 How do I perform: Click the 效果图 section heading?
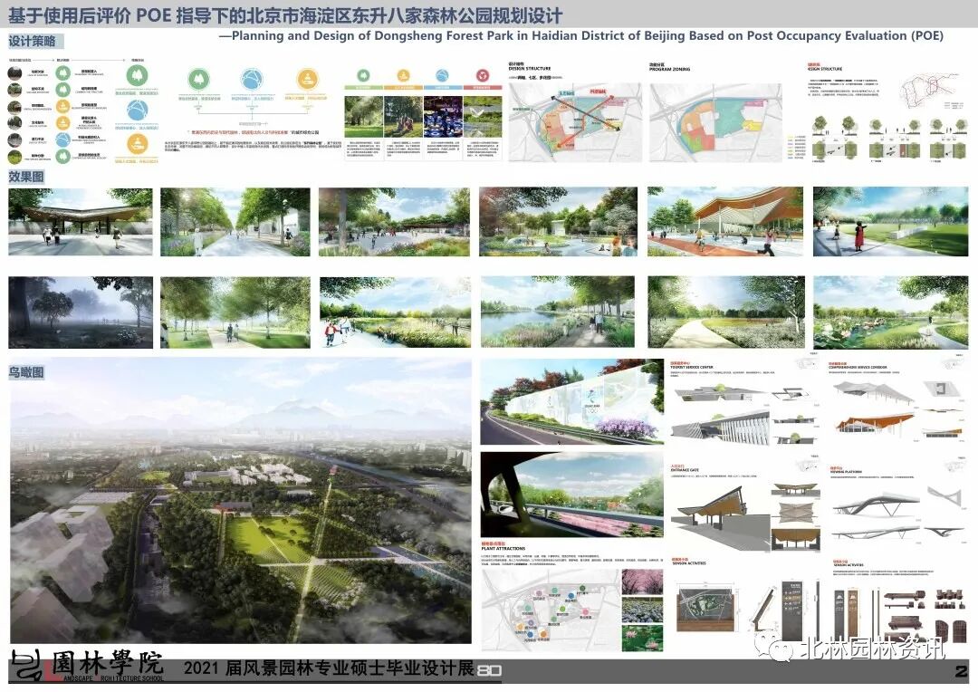click(x=26, y=177)
